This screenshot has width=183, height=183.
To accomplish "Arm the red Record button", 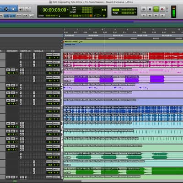I will [x=162, y=9].
